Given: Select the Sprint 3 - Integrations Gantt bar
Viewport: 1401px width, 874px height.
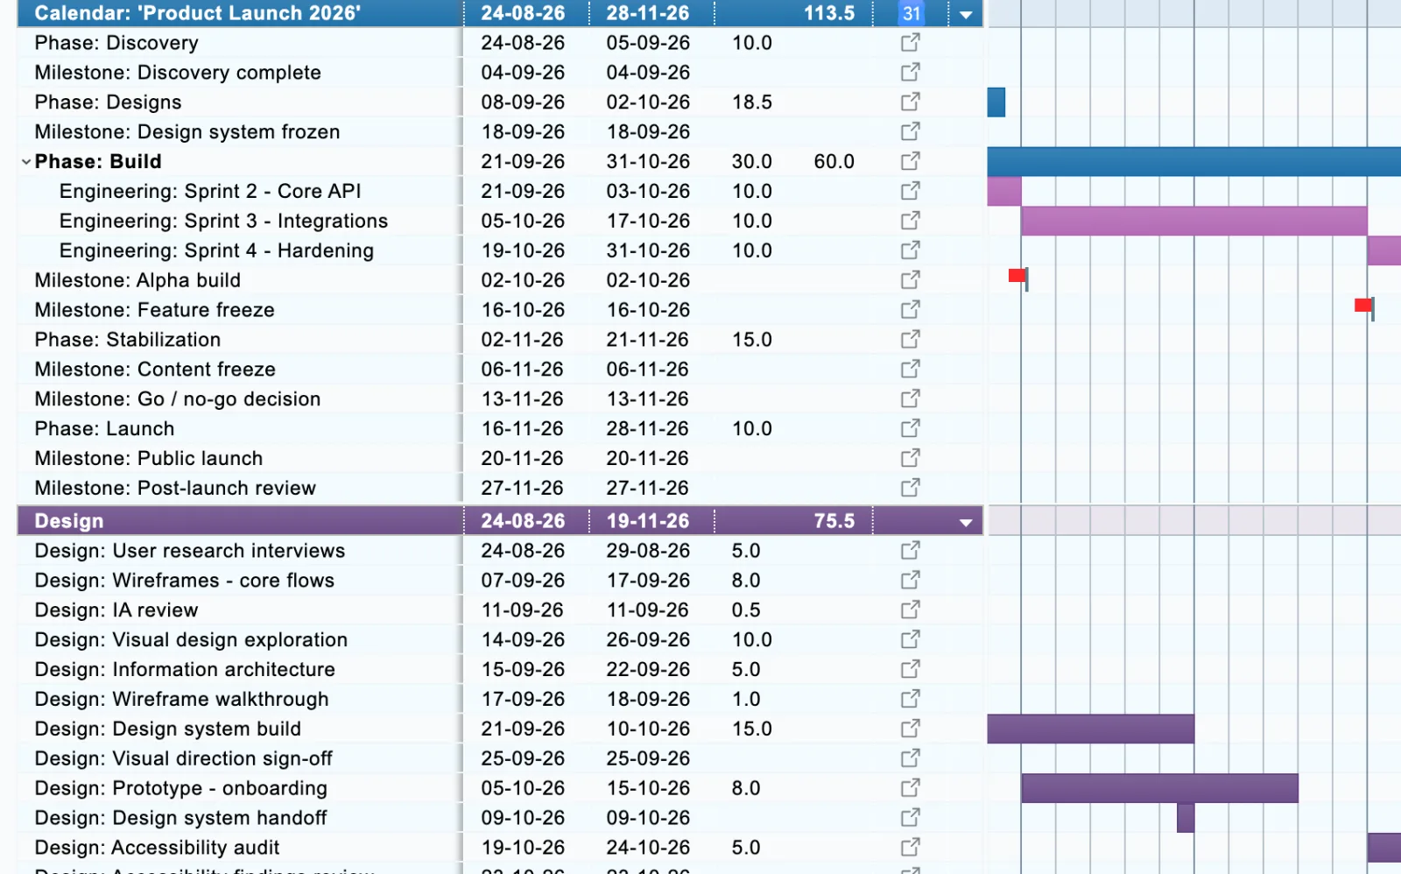Looking at the screenshot, I should coord(1194,221).
